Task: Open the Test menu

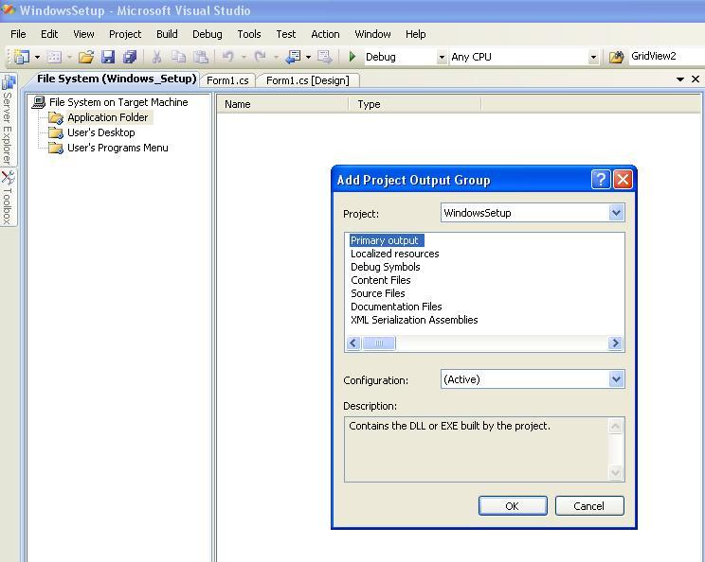Action: pyautogui.click(x=286, y=34)
